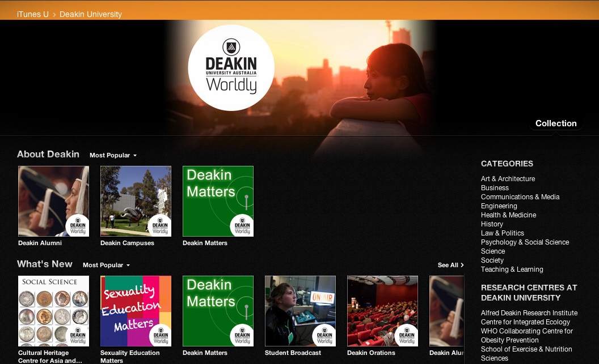The height and width of the screenshot is (364, 599).
Task: Open the Deakin Worldly circular logo
Action: 231,68
